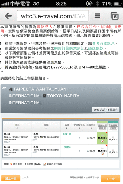Select BR2198 business fare 26,300 radio
The image size is (123, 184).
click(113, 137)
